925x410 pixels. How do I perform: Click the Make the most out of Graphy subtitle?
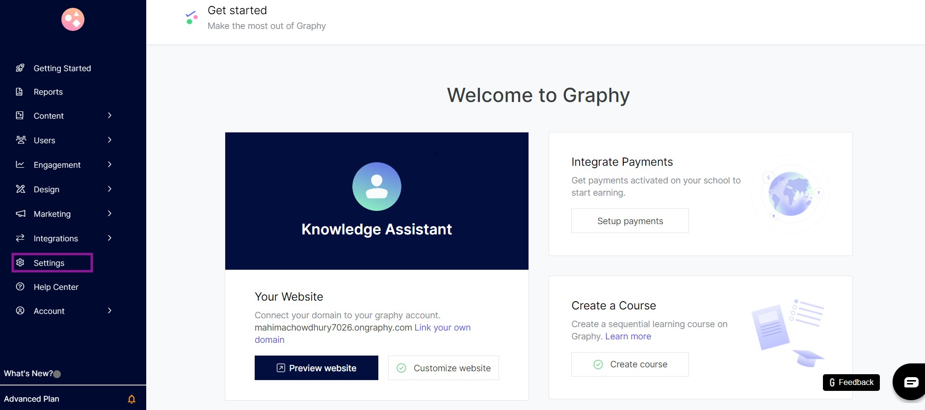click(266, 26)
